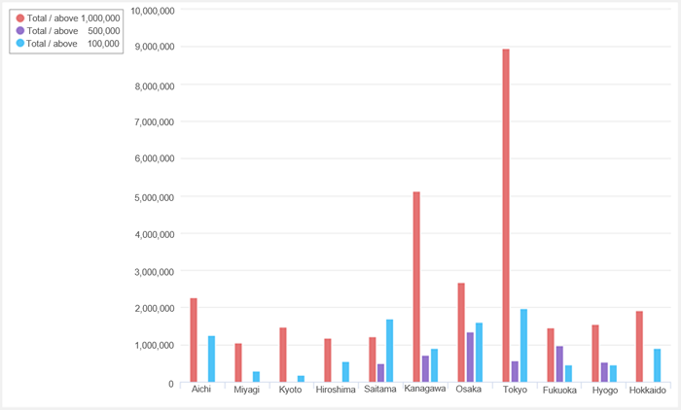Screen dimensions: 681x410
Task: Click the blue Hokkaido bar
Action: (658, 365)
